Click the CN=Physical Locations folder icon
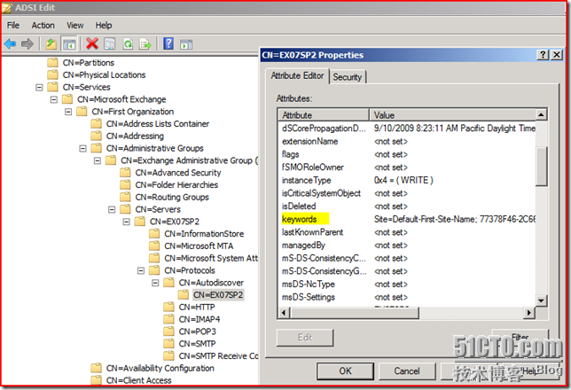Viewport: 571px width, 390px height. coord(53,74)
